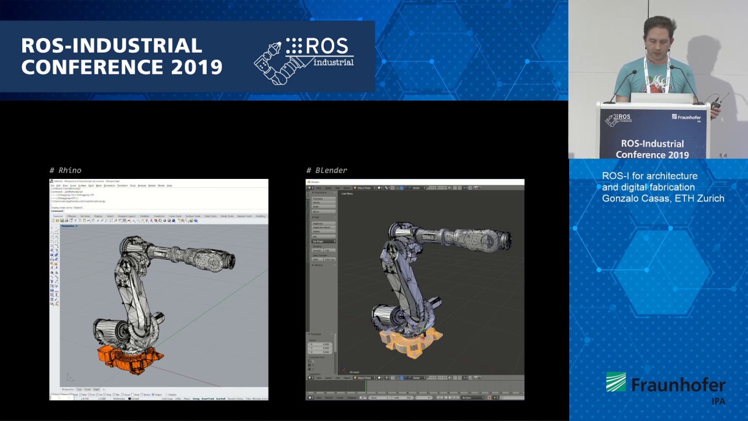Click the New file icon in Rhino toolbar
The image size is (748, 421).
53,220
